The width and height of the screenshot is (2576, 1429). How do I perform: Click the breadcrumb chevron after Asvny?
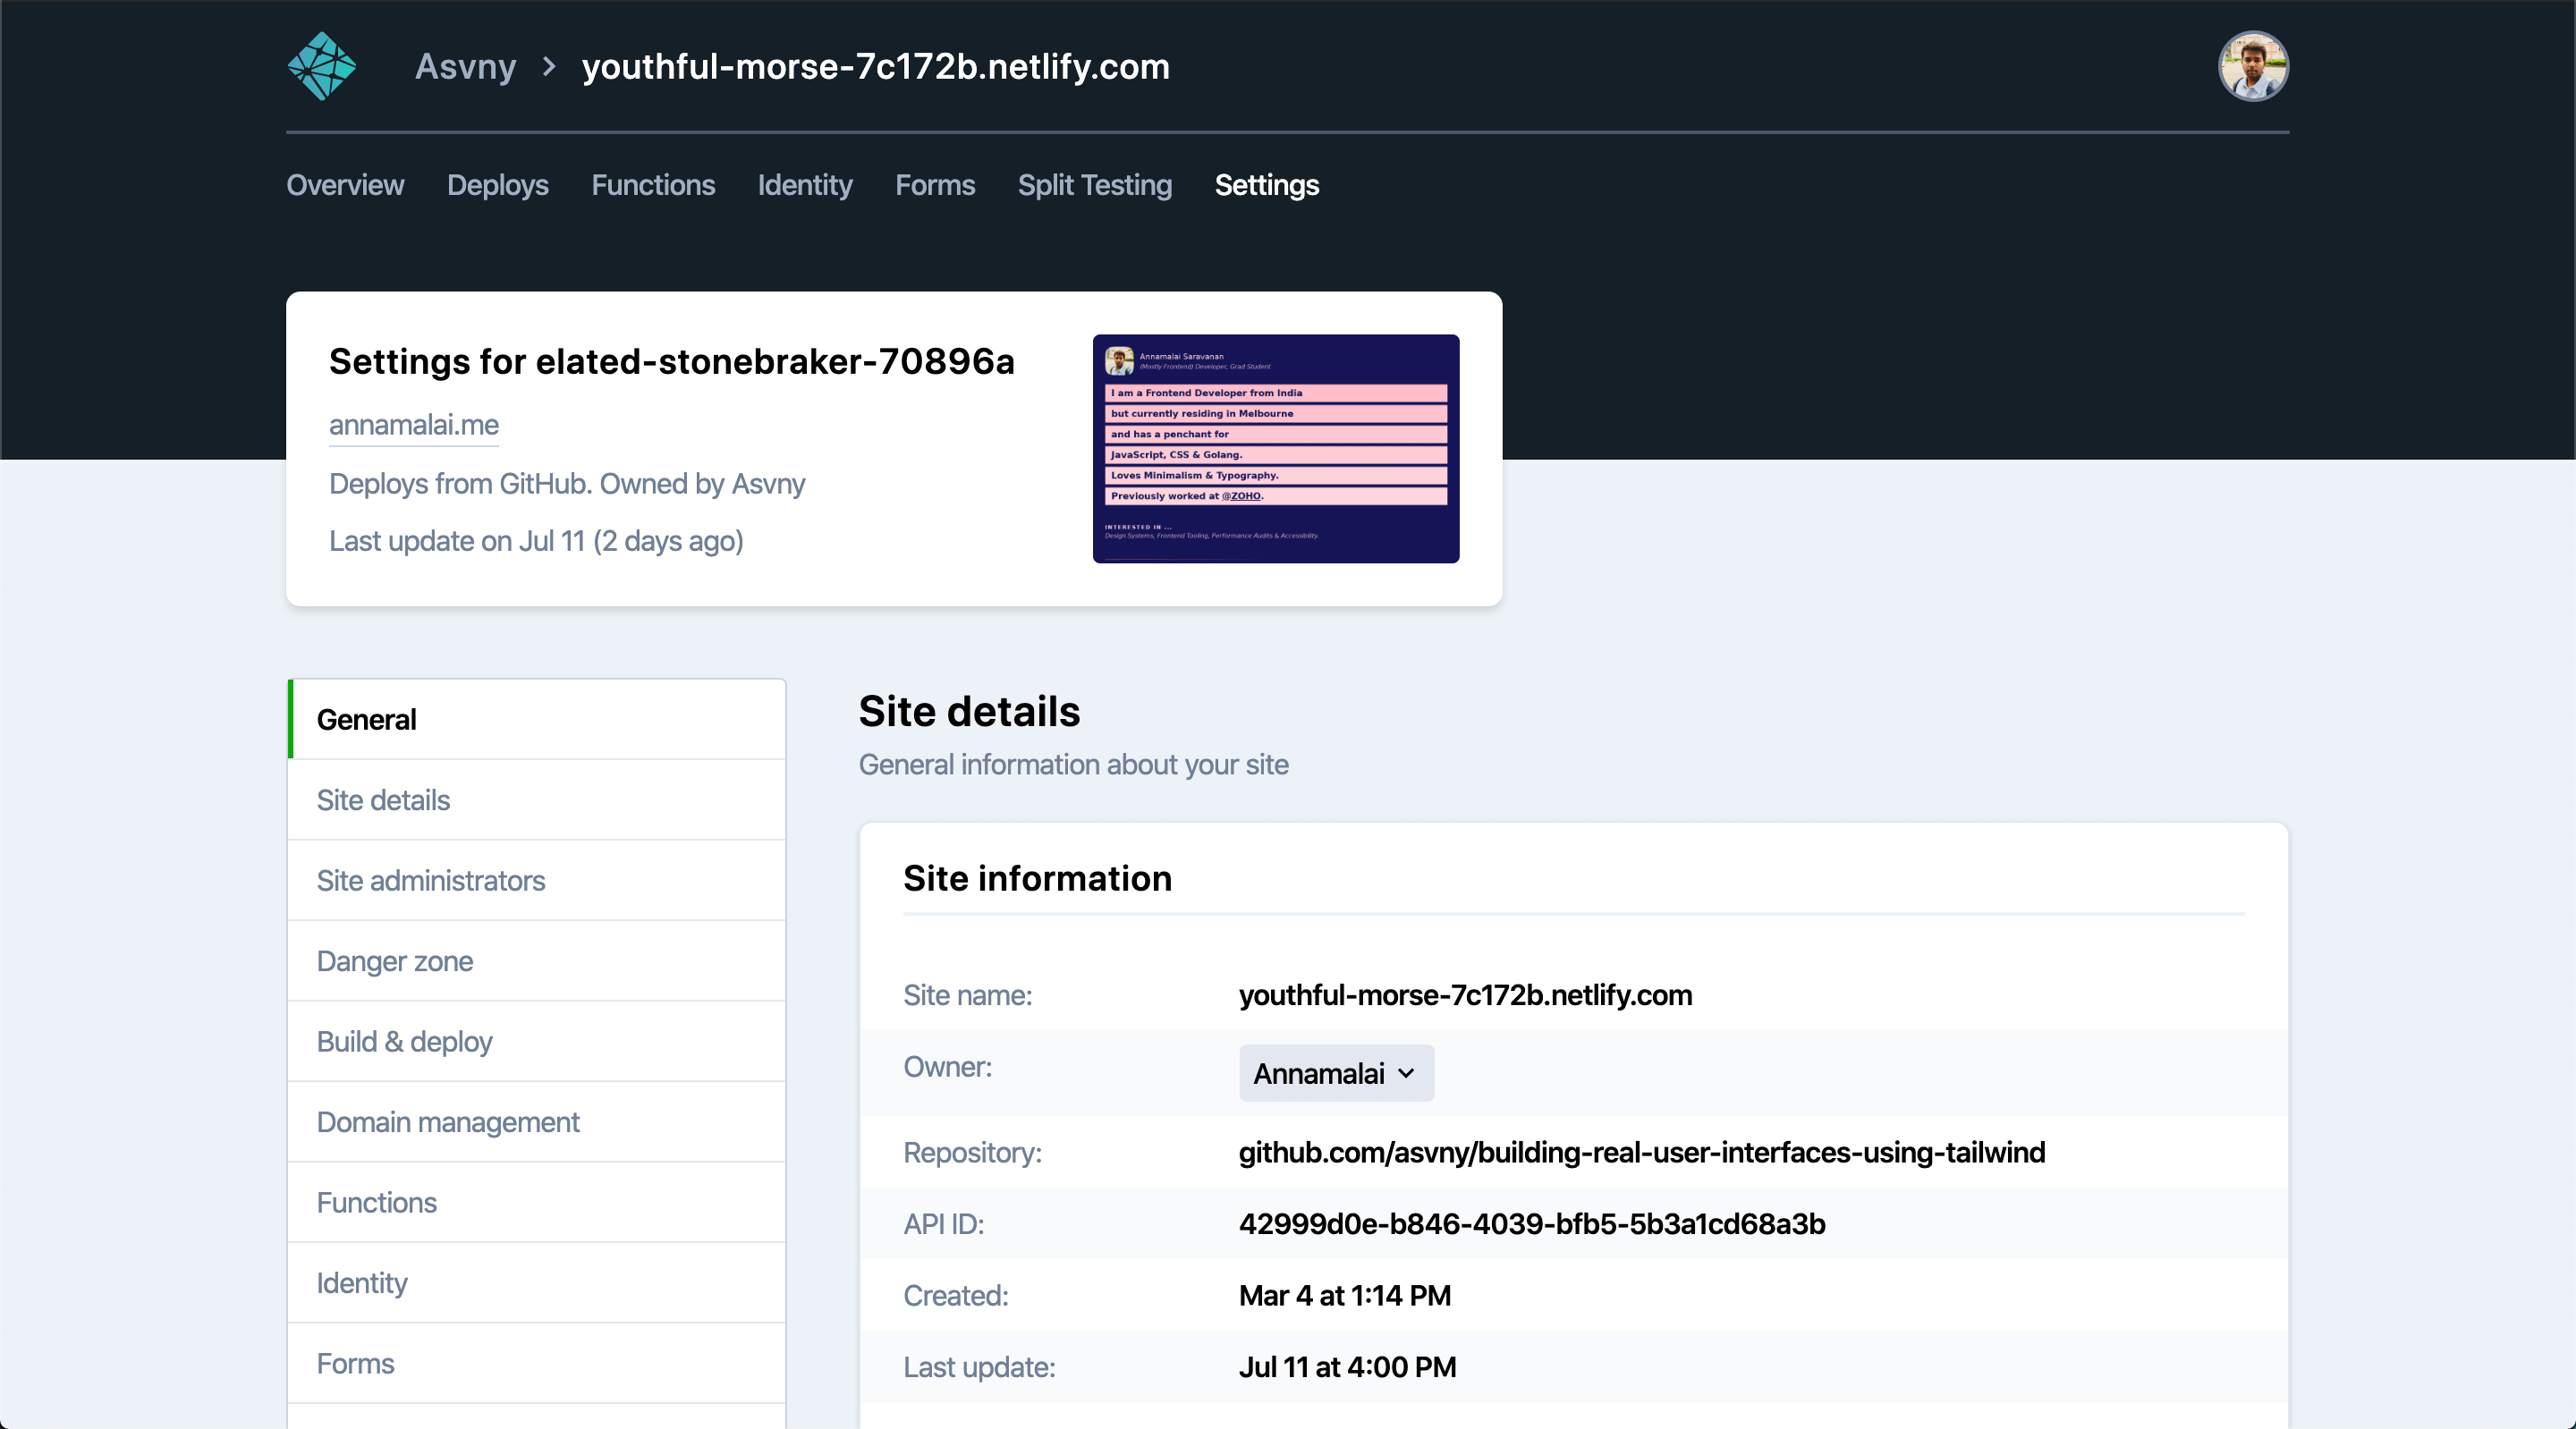[548, 67]
